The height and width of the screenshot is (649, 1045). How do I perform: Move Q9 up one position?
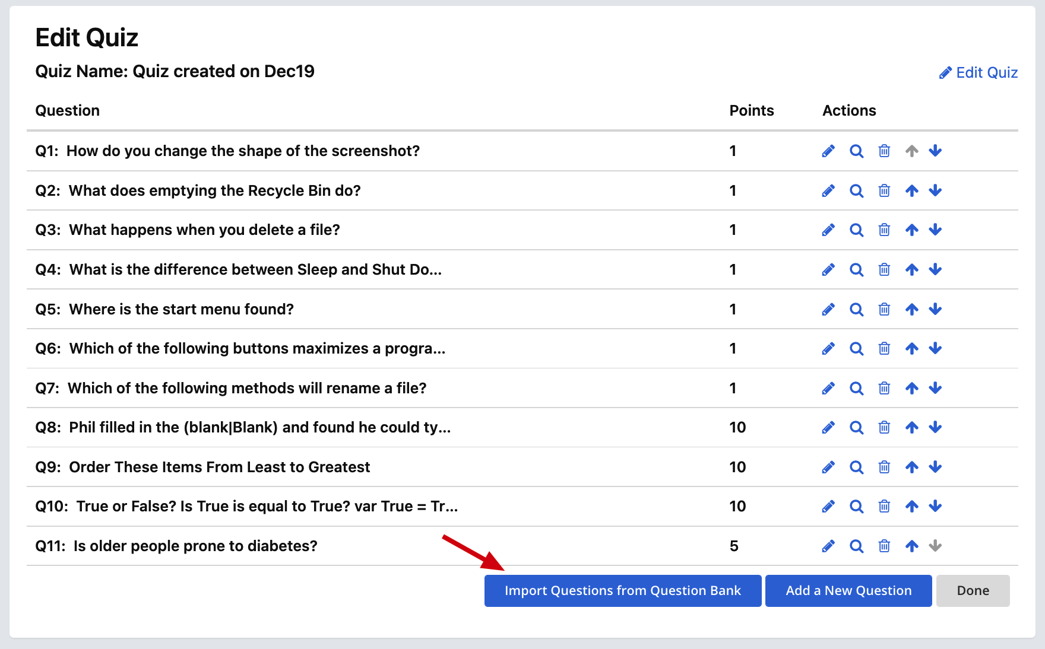pos(912,467)
